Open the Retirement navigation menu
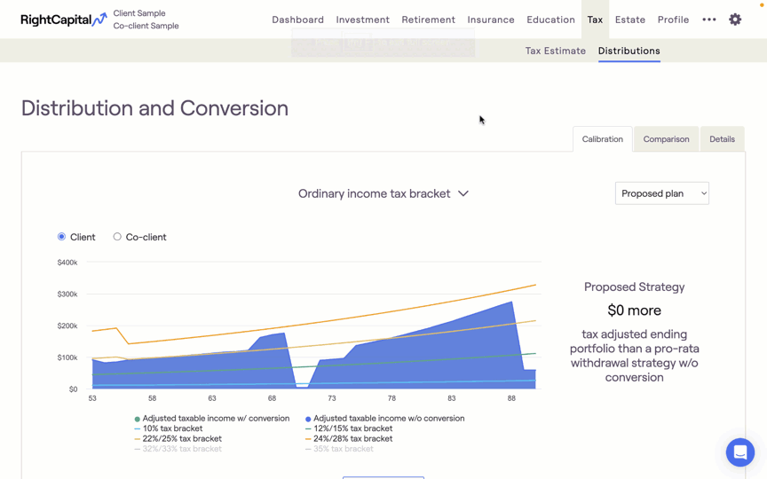This screenshot has width=767, height=479. pyautogui.click(x=428, y=20)
